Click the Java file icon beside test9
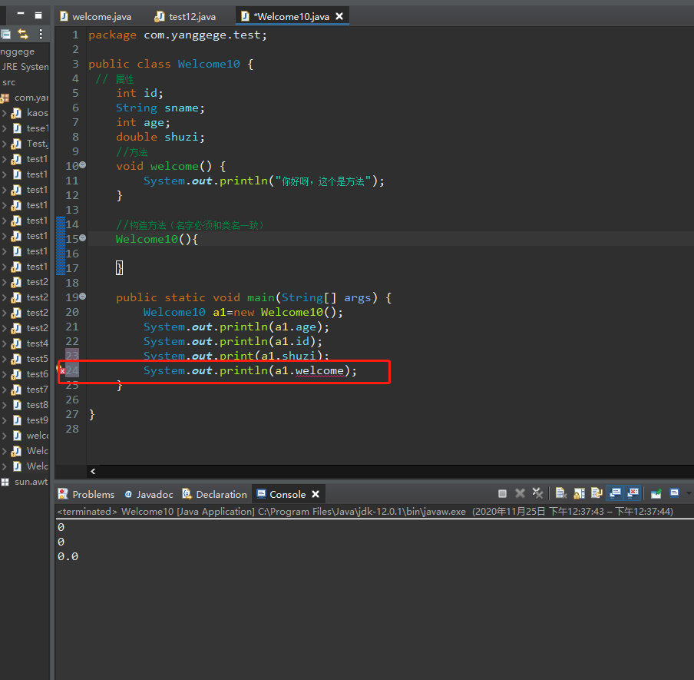Screen dimensions: 694x680 [x=17, y=420]
